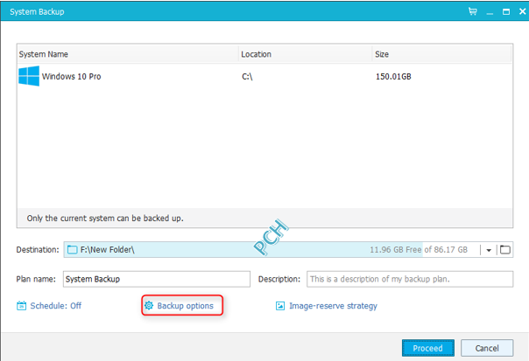Expand the Destination dropdown arrow
Viewport: 529px width, 361px height.
[x=489, y=250]
